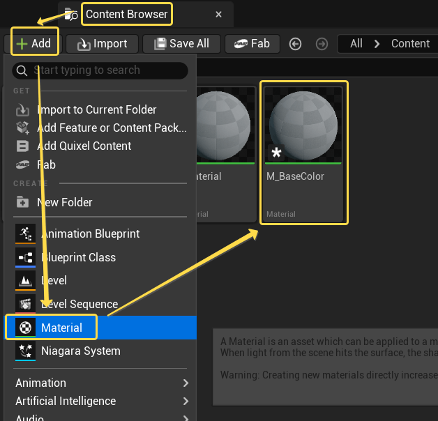Screen dimensions: 438x421
Task: Close the Content Browser tab
Action: coord(218,14)
